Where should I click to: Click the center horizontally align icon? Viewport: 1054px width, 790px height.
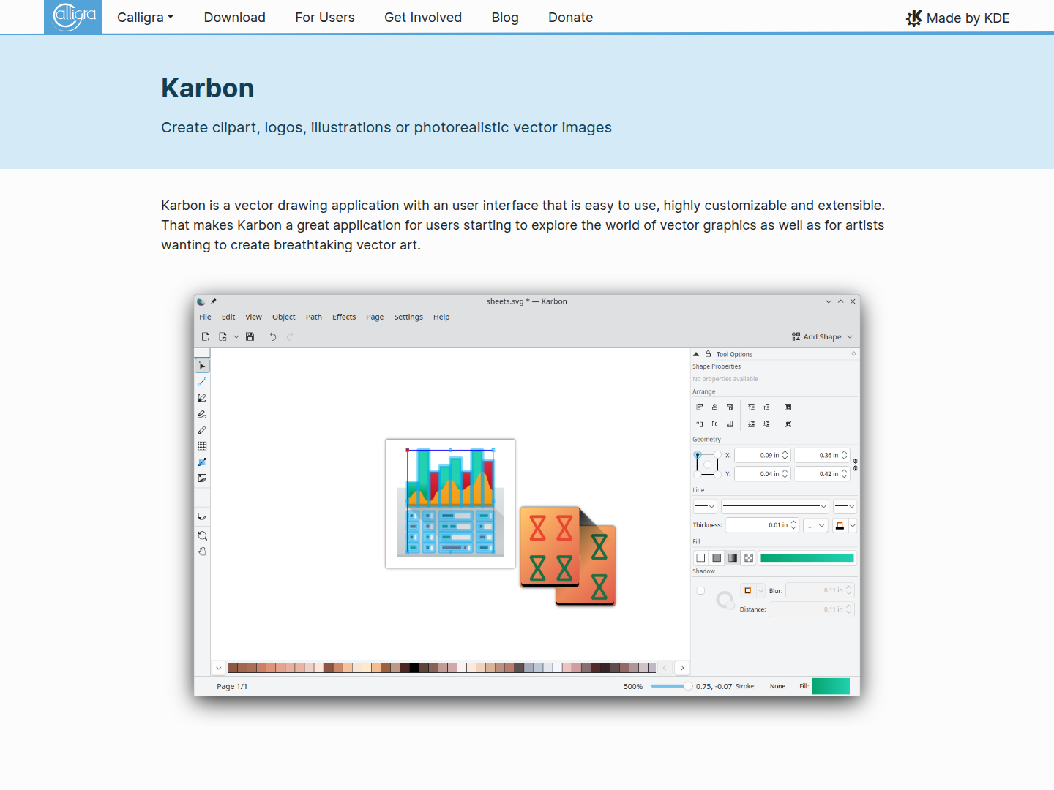(x=714, y=407)
